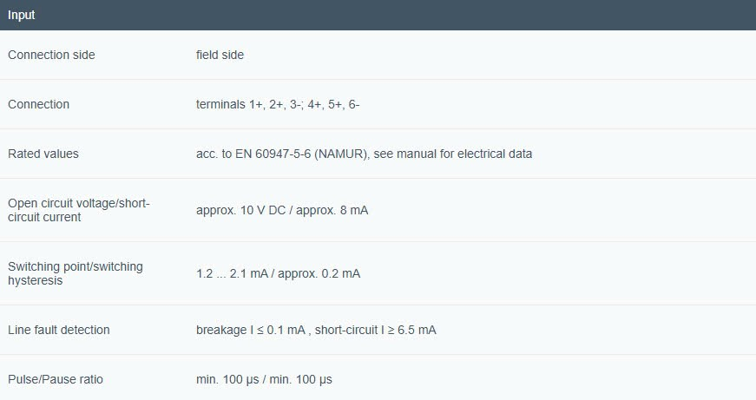Viewport: 756px width, 400px height.
Task: Select the Connection row label
Action: point(38,104)
